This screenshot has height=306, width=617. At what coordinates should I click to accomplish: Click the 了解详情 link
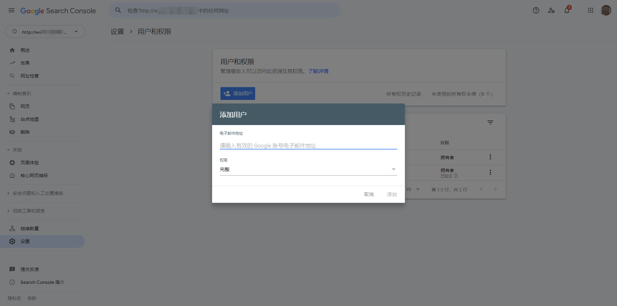[318, 71]
